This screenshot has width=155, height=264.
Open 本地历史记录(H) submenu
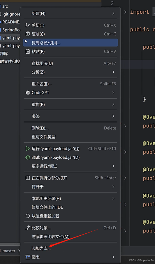click(71, 199)
